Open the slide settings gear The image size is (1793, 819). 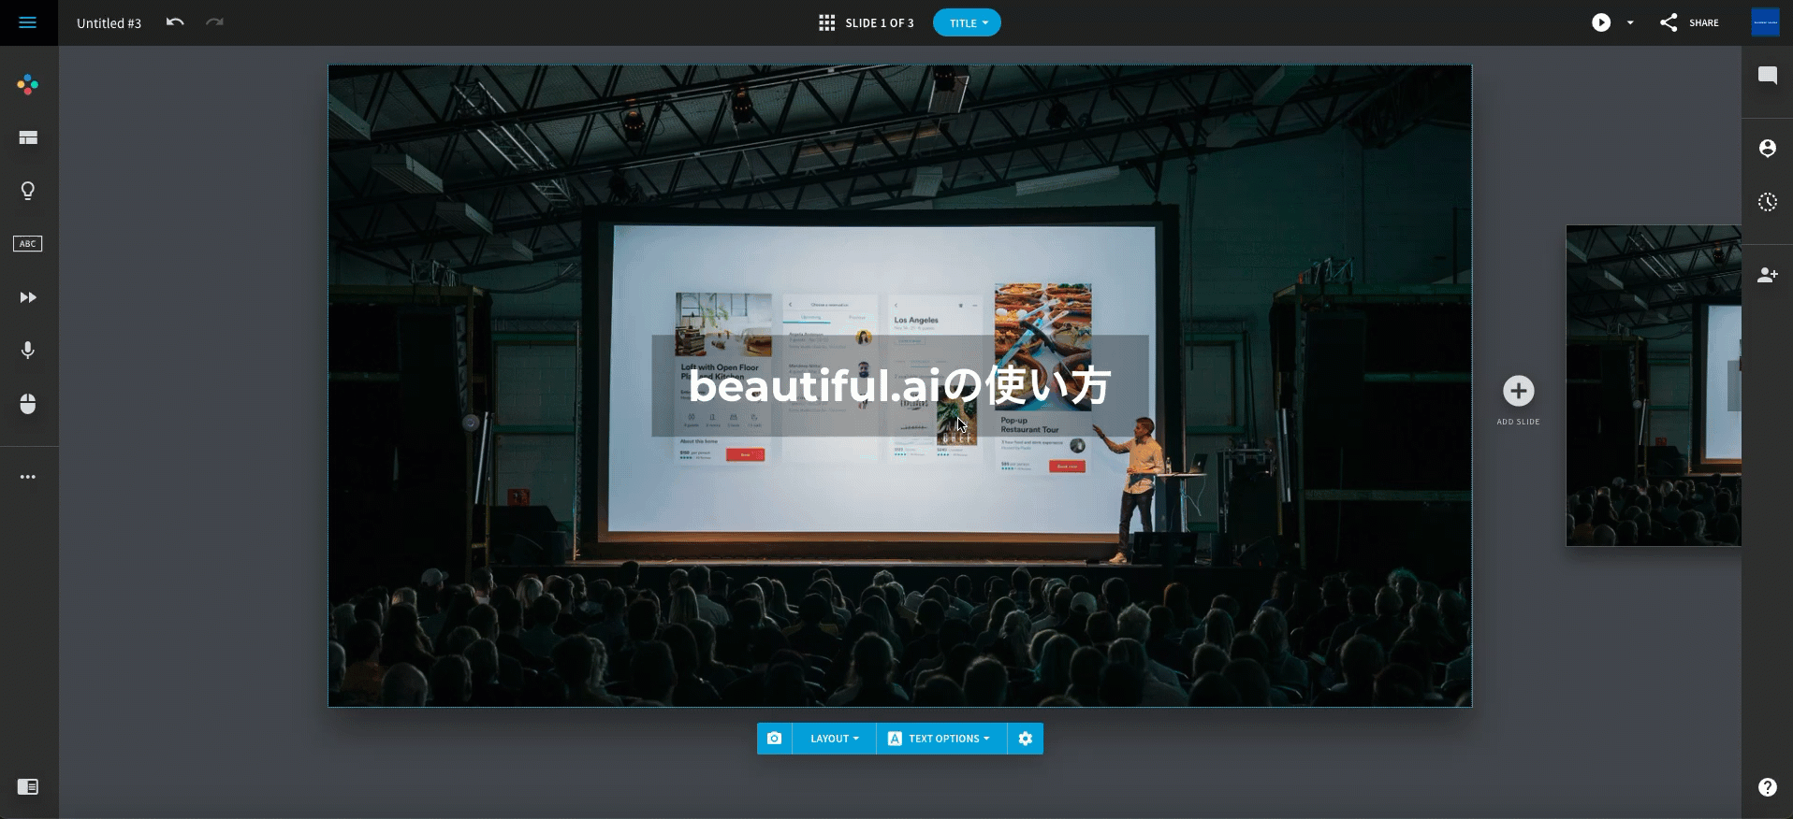pos(1026,739)
